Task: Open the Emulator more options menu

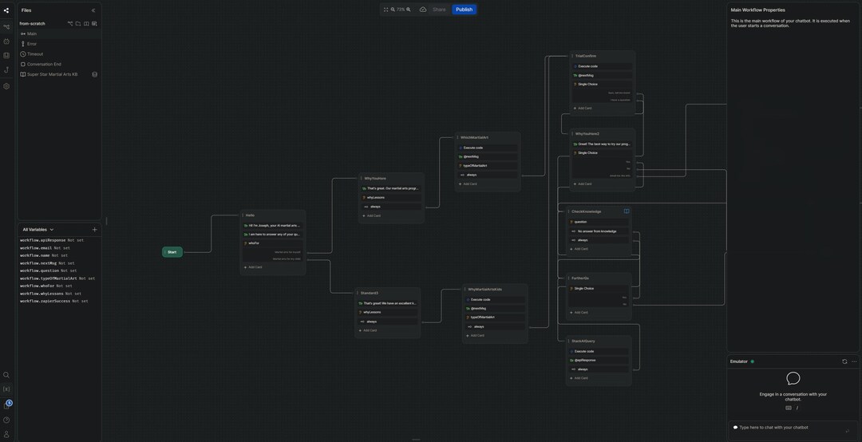Action: 854,361
